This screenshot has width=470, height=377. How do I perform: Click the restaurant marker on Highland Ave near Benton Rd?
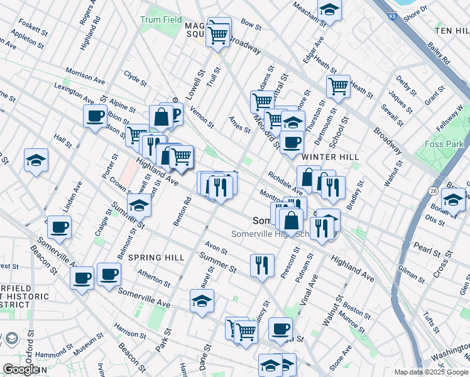pyautogui.click(x=220, y=187)
